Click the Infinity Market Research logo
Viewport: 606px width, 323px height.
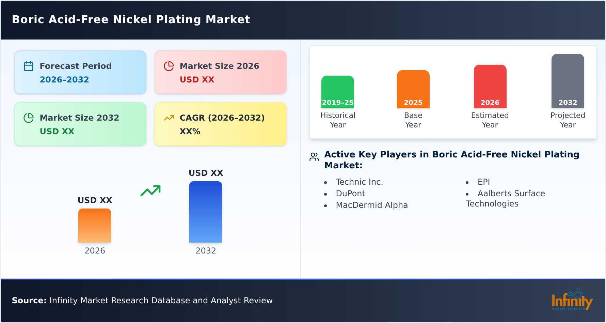pos(572,299)
